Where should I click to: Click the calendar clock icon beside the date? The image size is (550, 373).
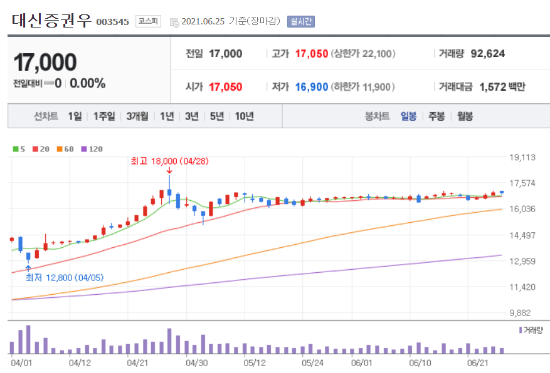click(174, 23)
